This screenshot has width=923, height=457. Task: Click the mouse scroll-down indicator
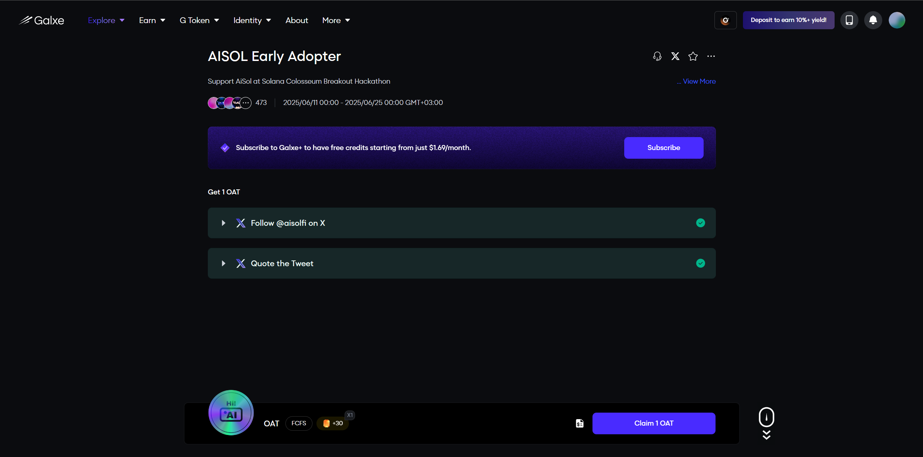[x=766, y=423]
